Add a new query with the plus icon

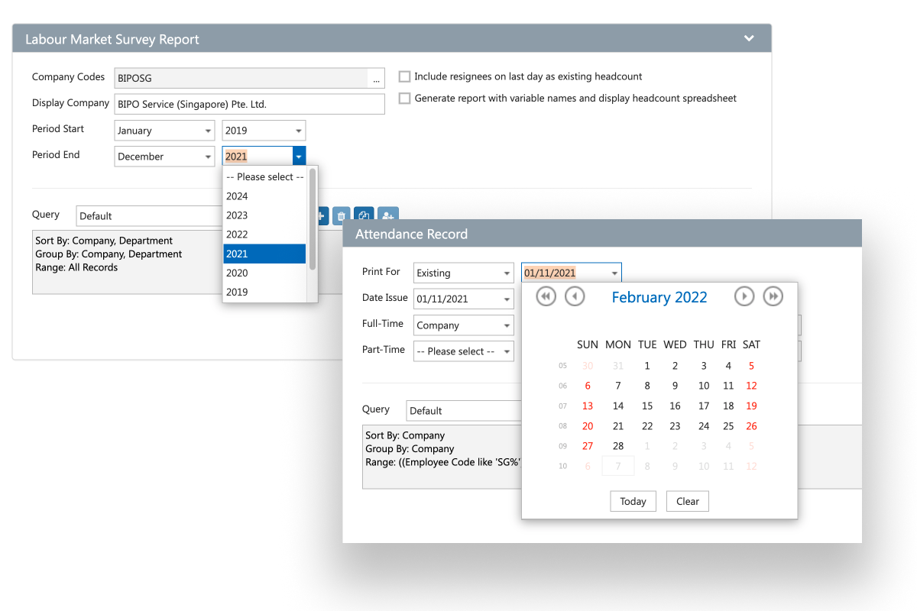[x=321, y=216]
